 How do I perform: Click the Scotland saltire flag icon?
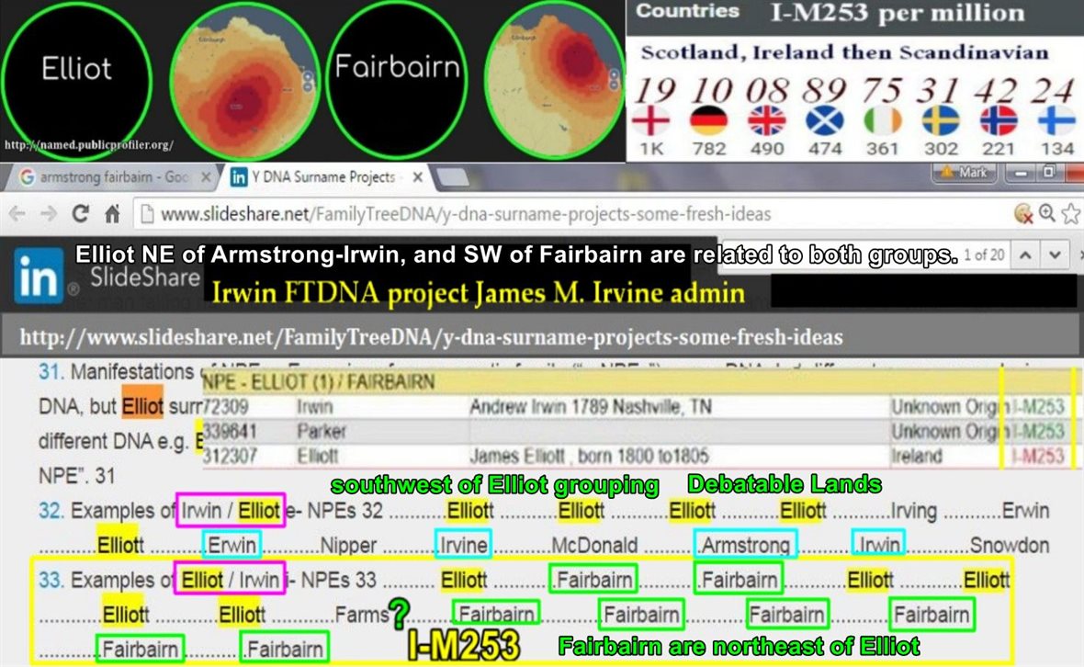[825, 121]
